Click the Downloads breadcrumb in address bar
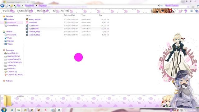199x112 pixels. tap(29, 6)
